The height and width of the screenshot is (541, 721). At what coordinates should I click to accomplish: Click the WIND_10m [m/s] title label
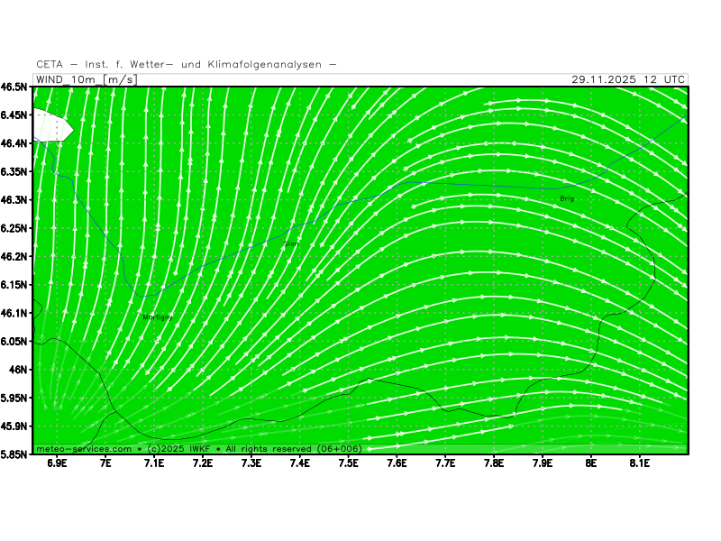click(86, 79)
